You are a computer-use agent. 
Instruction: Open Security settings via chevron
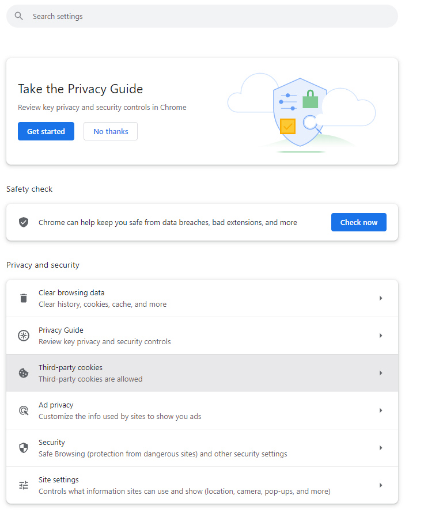[x=381, y=448]
